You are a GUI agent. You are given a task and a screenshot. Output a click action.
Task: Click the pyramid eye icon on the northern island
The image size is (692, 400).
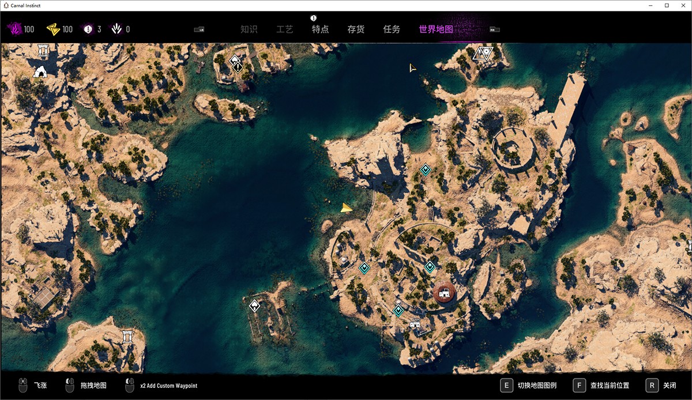[x=482, y=54]
